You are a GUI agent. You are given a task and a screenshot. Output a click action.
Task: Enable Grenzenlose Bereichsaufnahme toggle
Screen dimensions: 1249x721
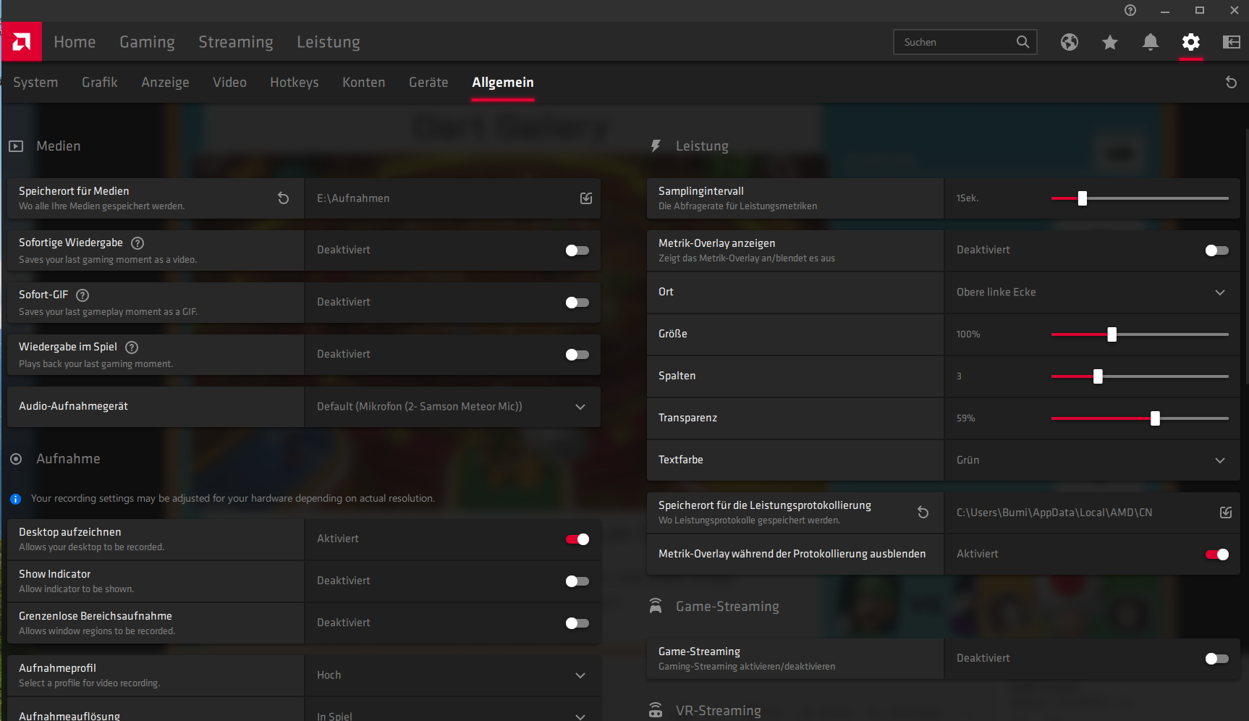(577, 623)
